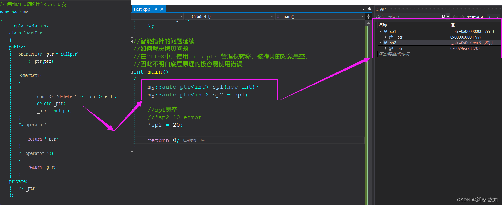This screenshot has height=205, width=502.
Task: Click class SmartPtr in left code image
Action: (26, 33)
